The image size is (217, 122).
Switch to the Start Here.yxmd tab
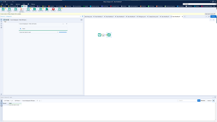pos(88,17)
